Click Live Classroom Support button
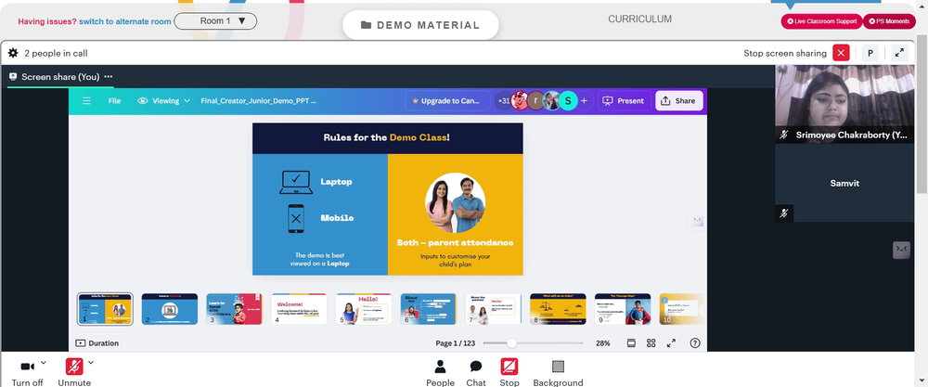 [821, 21]
